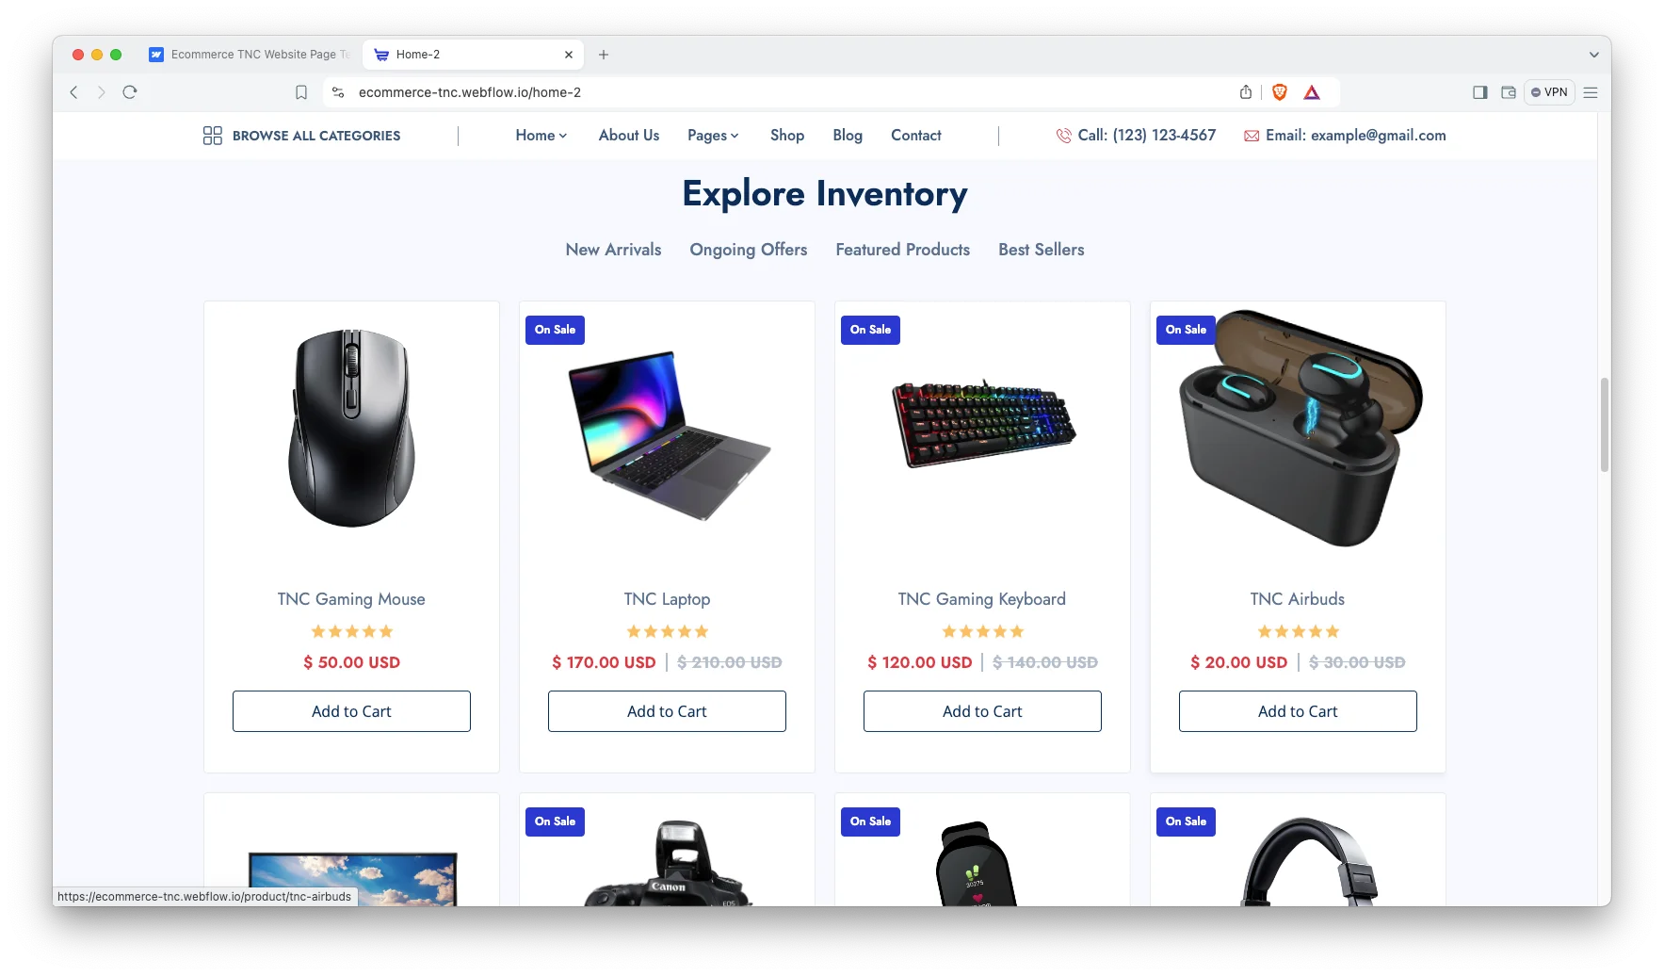
Task: Reload the page with the refresh icon
Action: [x=130, y=92]
